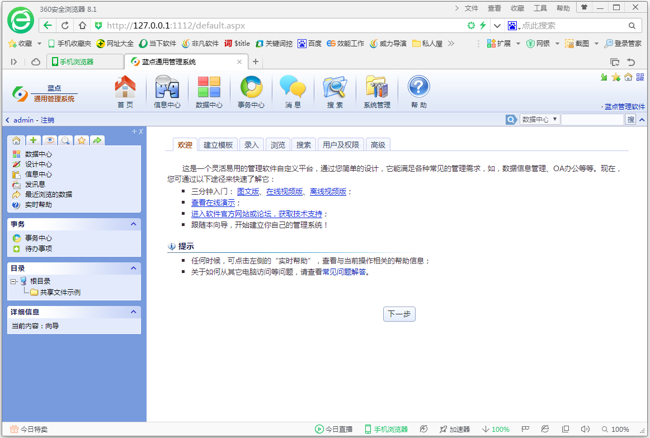Image resolution: width=650 pixels, height=438 pixels.
Task: Collapse the 详细信息 panel
Action: click(134, 312)
